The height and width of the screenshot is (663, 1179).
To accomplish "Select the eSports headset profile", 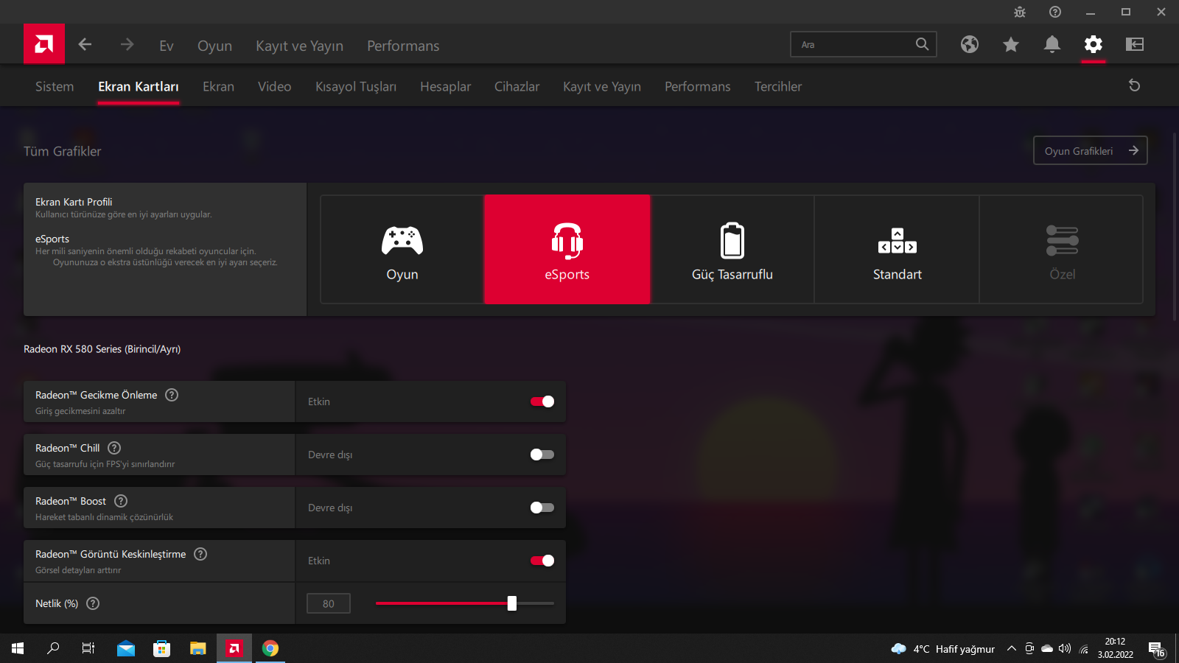I will 567,249.
